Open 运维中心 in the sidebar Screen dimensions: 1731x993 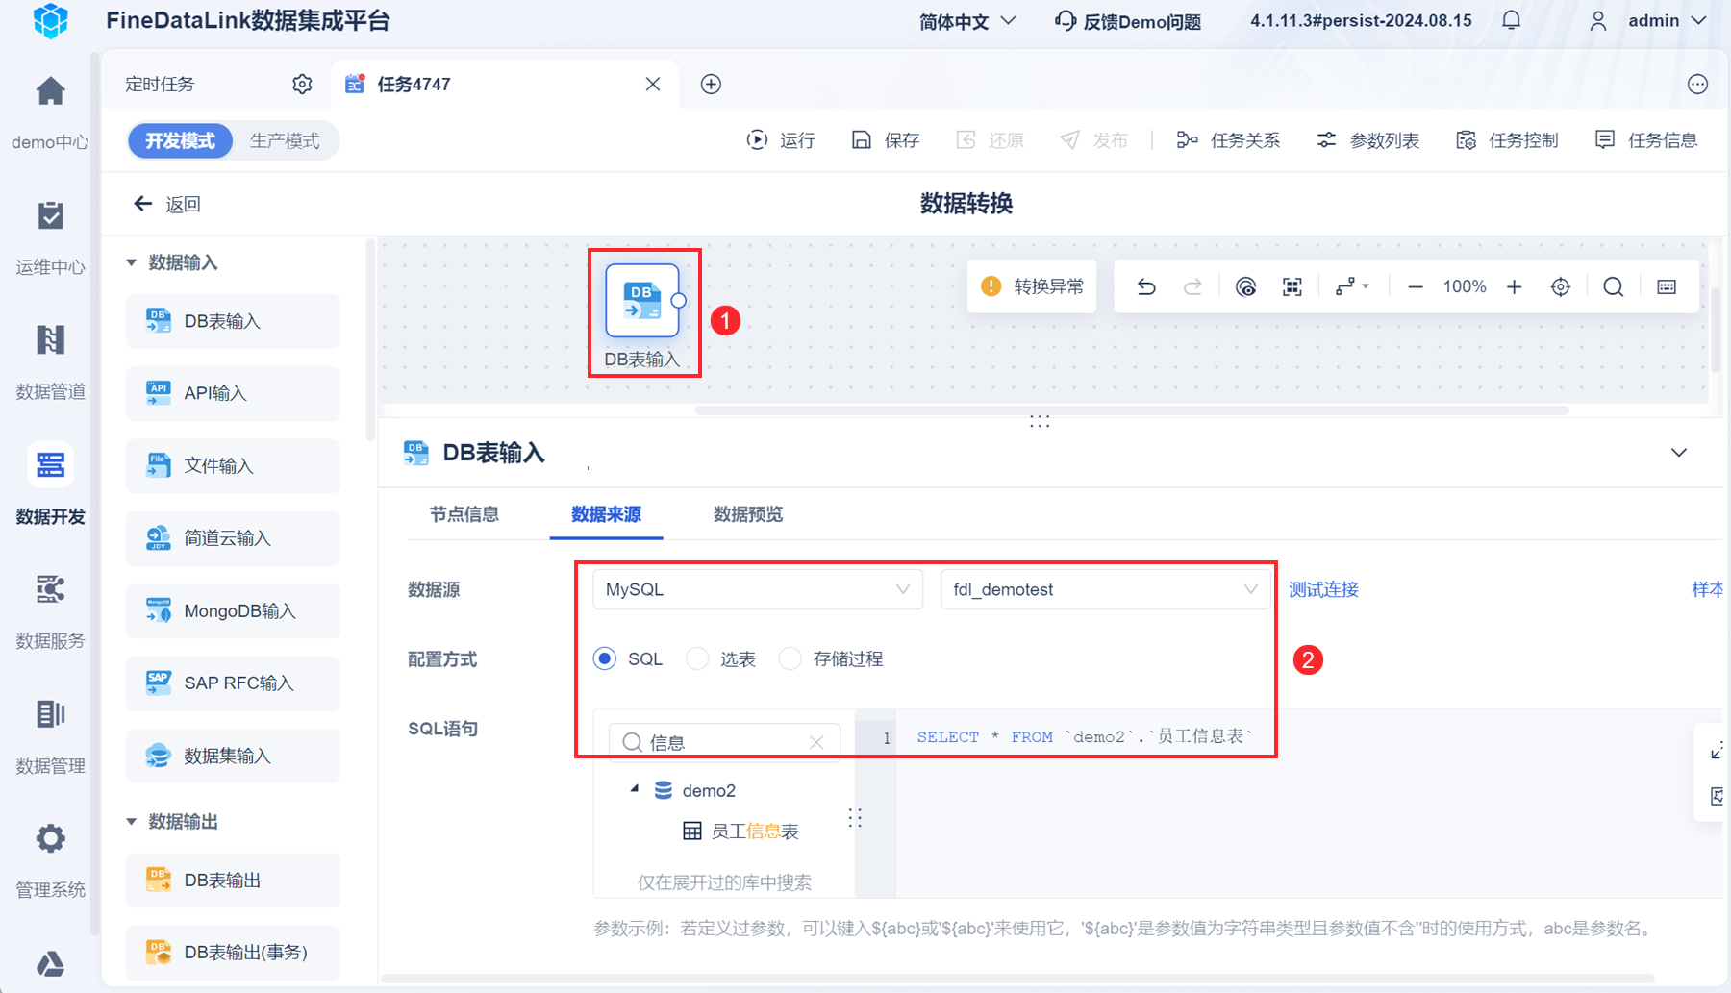pyautogui.click(x=50, y=216)
